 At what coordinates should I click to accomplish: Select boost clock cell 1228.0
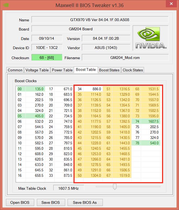tap(93, 143)
